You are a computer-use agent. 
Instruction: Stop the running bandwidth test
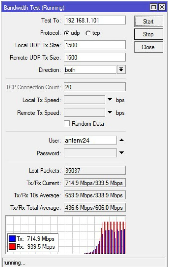pos(148,34)
